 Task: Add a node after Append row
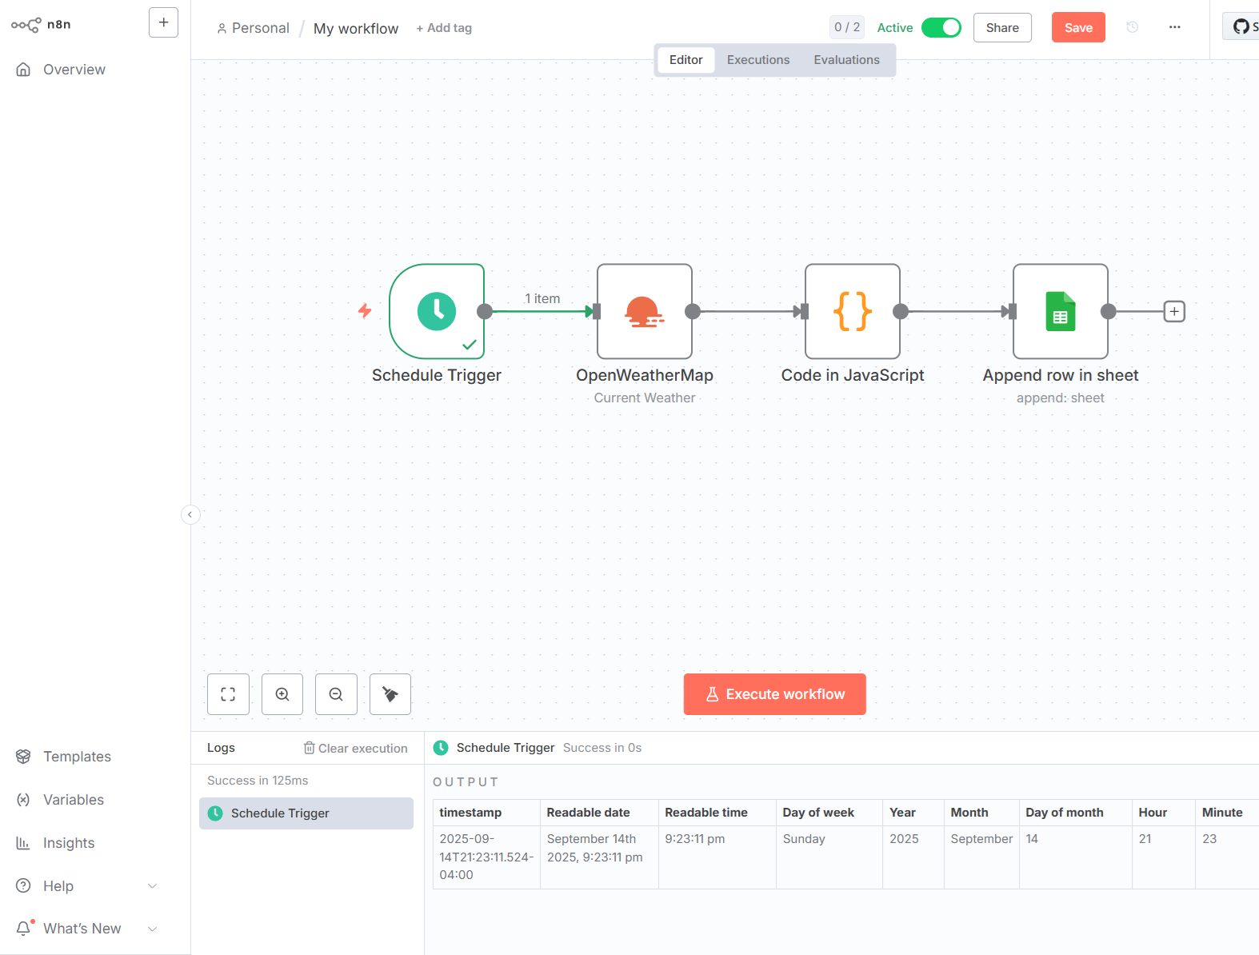1173,311
